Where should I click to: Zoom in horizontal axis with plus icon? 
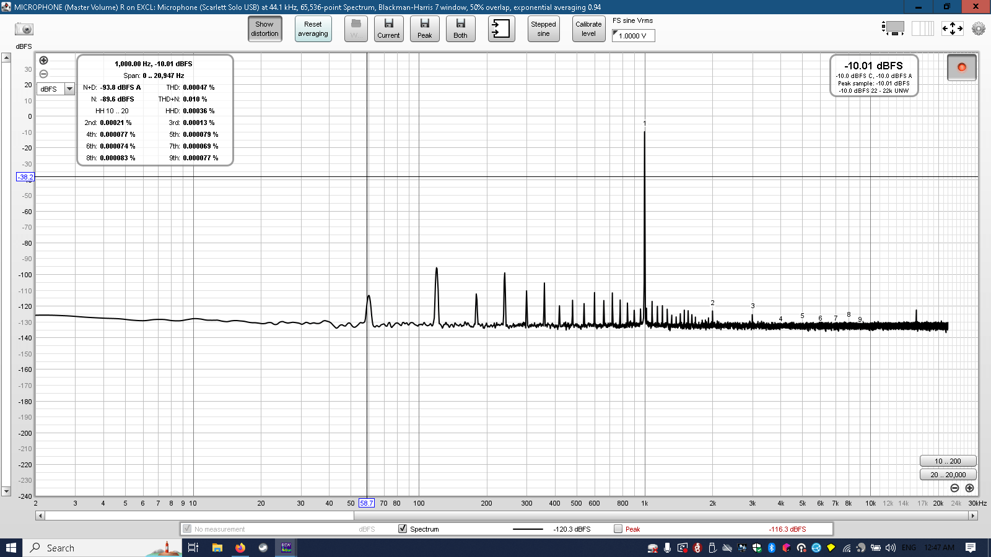970,488
